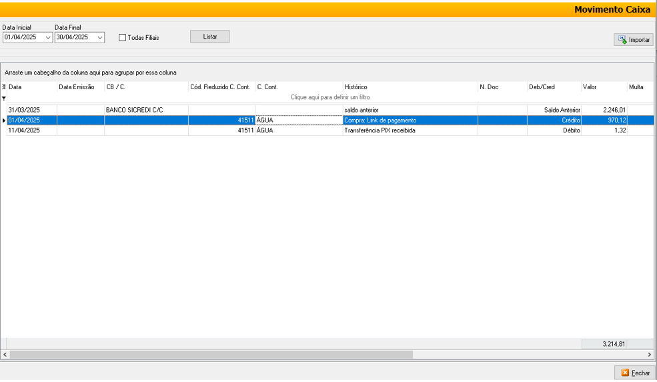Screen dimensions: 657x382
Task: Select the BANCO SICREDI C/C cell
Action: (x=146, y=110)
